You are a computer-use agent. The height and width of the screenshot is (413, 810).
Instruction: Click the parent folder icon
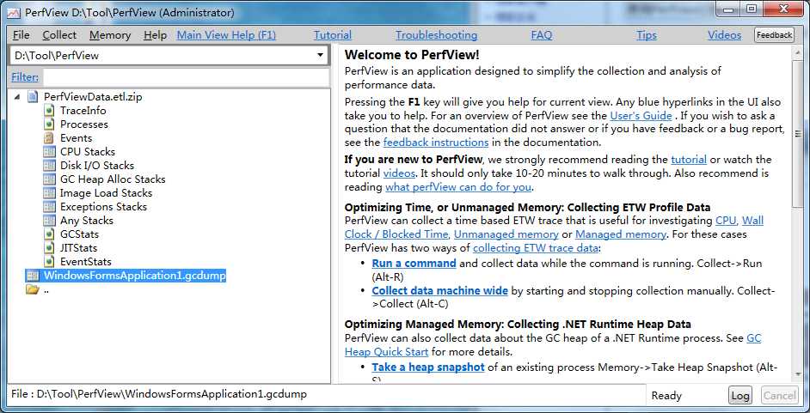[33, 289]
